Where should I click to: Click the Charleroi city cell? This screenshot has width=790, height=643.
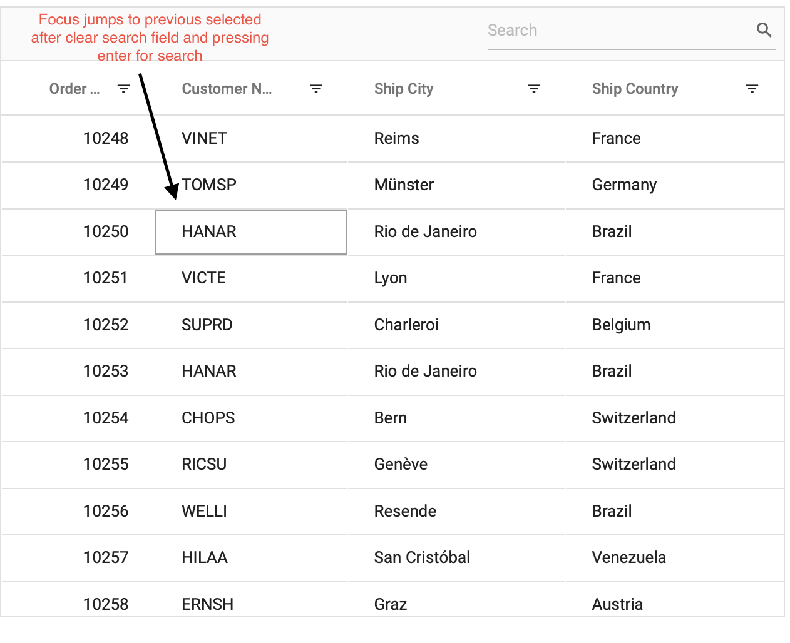point(406,325)
